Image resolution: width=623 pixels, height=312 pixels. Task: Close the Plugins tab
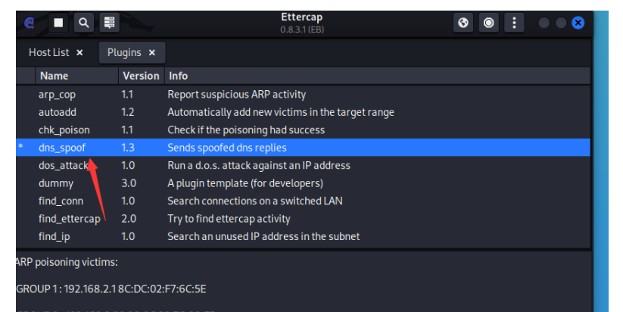[151, 53]
